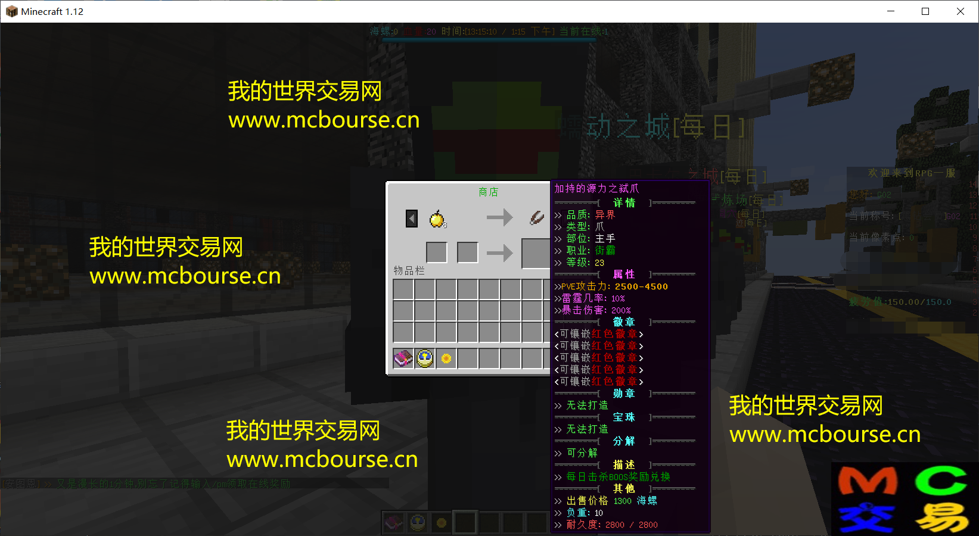Click the chat message about 在线奖励
Image resolution: width=979 pixels, height=536 pixels.
(146, 484)
